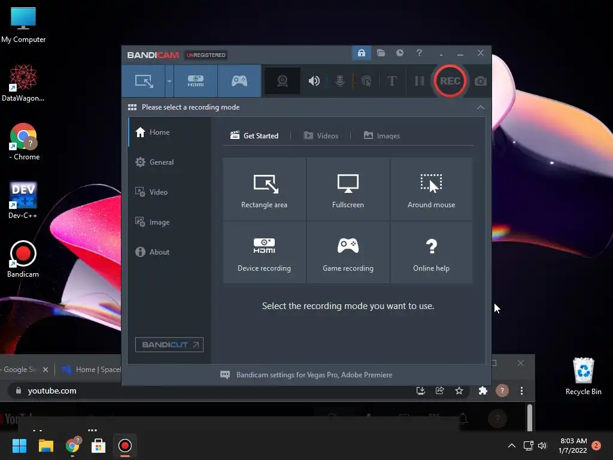Switch to the Get Started tab

click(x=254, y=136)
